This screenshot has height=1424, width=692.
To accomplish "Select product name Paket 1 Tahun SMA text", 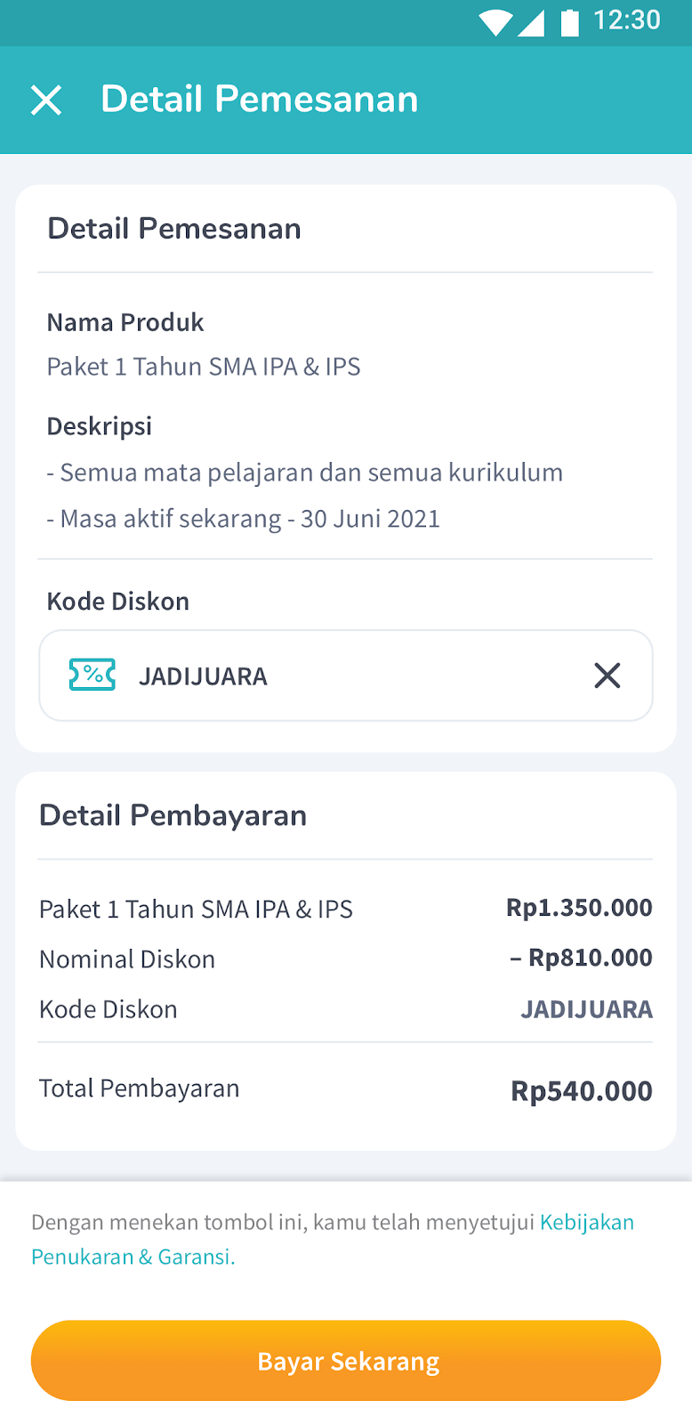I will (x=204, y=367).
